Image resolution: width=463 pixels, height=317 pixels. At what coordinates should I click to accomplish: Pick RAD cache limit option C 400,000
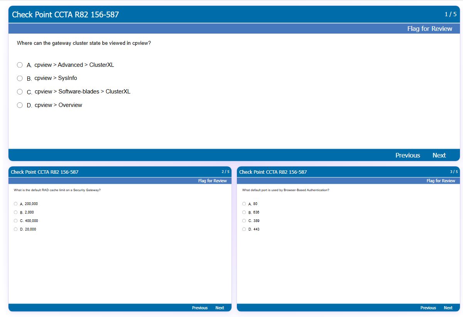(x=15, y=221)
